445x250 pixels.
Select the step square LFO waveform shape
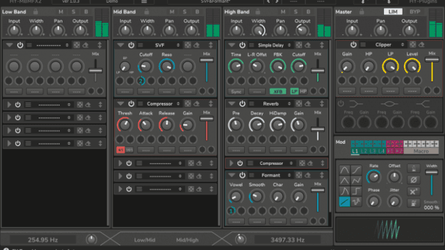[356, 191]
